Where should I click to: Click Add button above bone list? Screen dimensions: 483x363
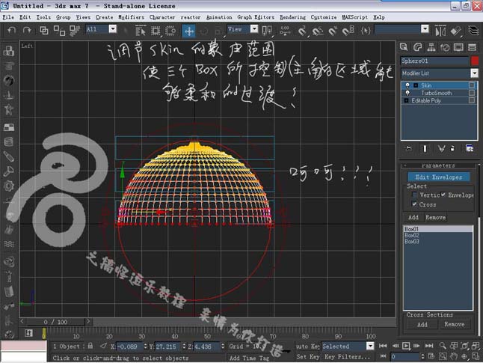pos(413,218)
